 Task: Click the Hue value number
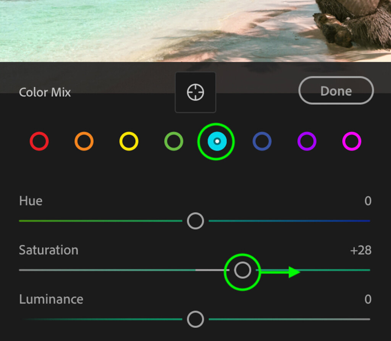368,201
